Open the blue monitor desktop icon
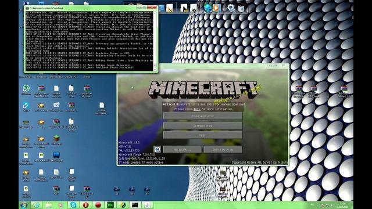The image size is (372, 209). [56, 155]
